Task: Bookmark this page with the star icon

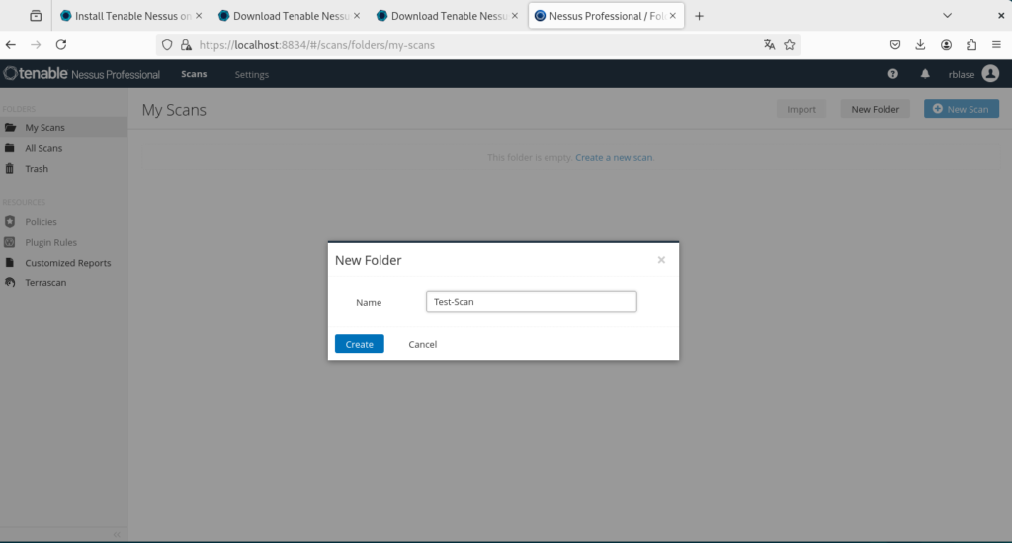Action: coord(790,45)
